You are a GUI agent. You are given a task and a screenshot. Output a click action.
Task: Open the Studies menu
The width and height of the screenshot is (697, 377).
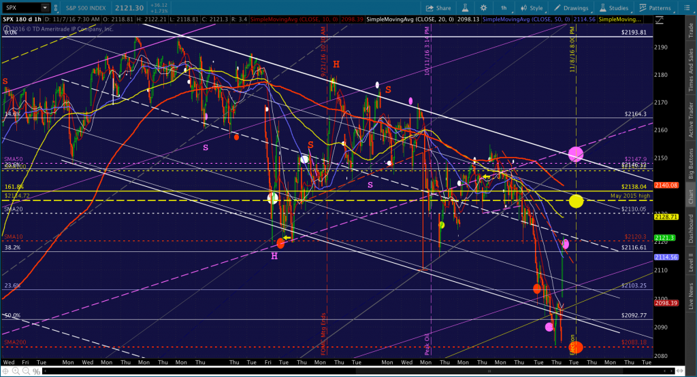point(614,7)
